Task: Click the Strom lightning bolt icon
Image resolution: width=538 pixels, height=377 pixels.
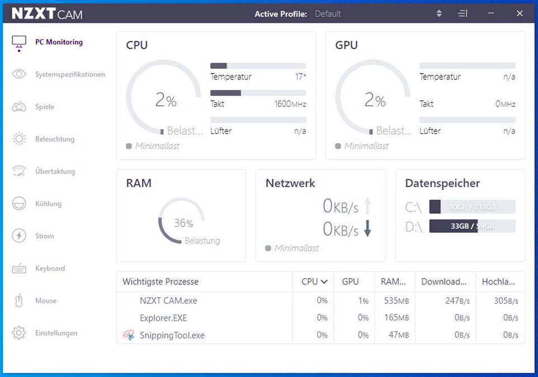Action: (x=19, y=236)
